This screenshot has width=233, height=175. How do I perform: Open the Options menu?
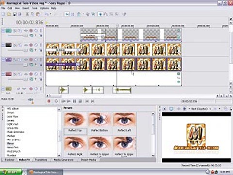(x=44, y=8)
